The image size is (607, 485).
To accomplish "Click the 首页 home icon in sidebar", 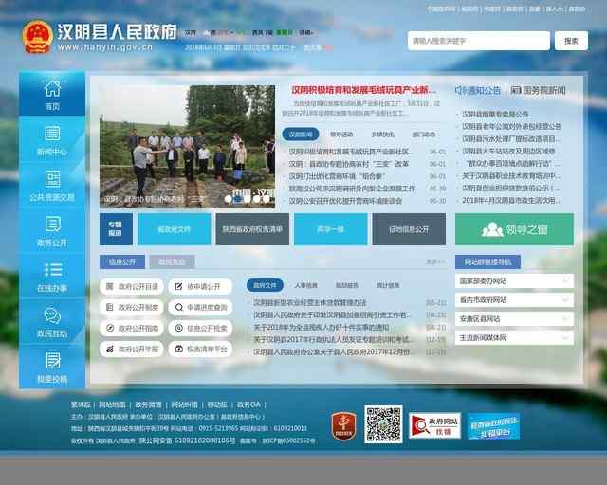I will point(52,89).
